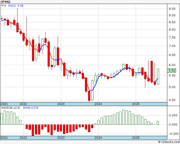Click the current price tag 5.82
180x144 pixels.
point(172,70)
